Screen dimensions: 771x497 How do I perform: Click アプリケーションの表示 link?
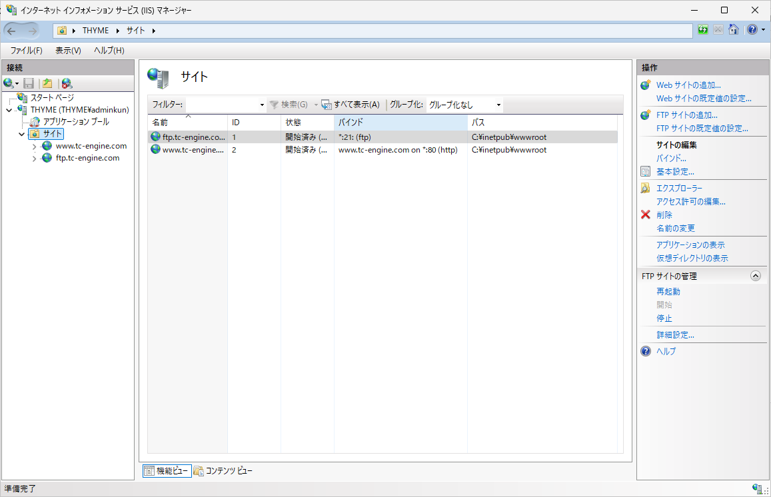(690, 245)
